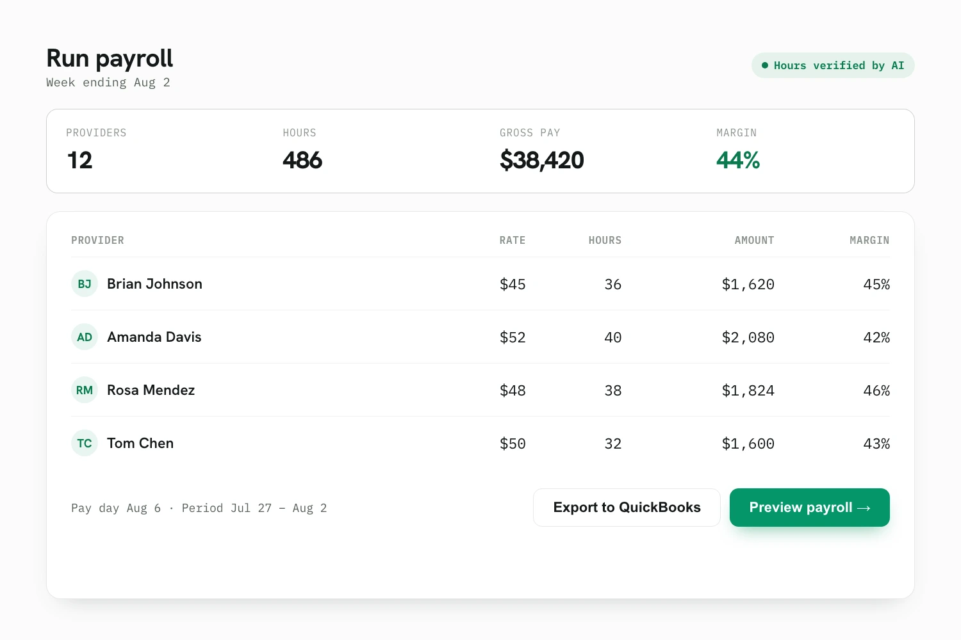Image resolution: width=961 pixels, height=640 pixels.
Task: Click the PROVIDERS summary label
Action: 96,132
